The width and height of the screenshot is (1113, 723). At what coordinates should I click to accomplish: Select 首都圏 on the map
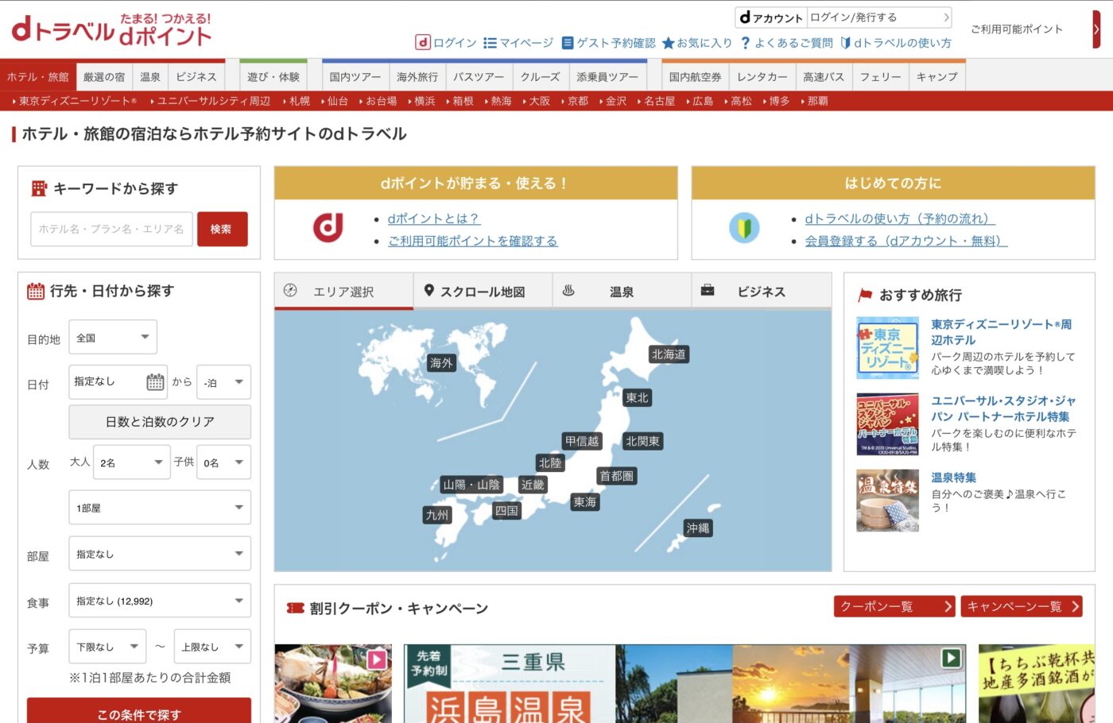click(x=617, y=476)
